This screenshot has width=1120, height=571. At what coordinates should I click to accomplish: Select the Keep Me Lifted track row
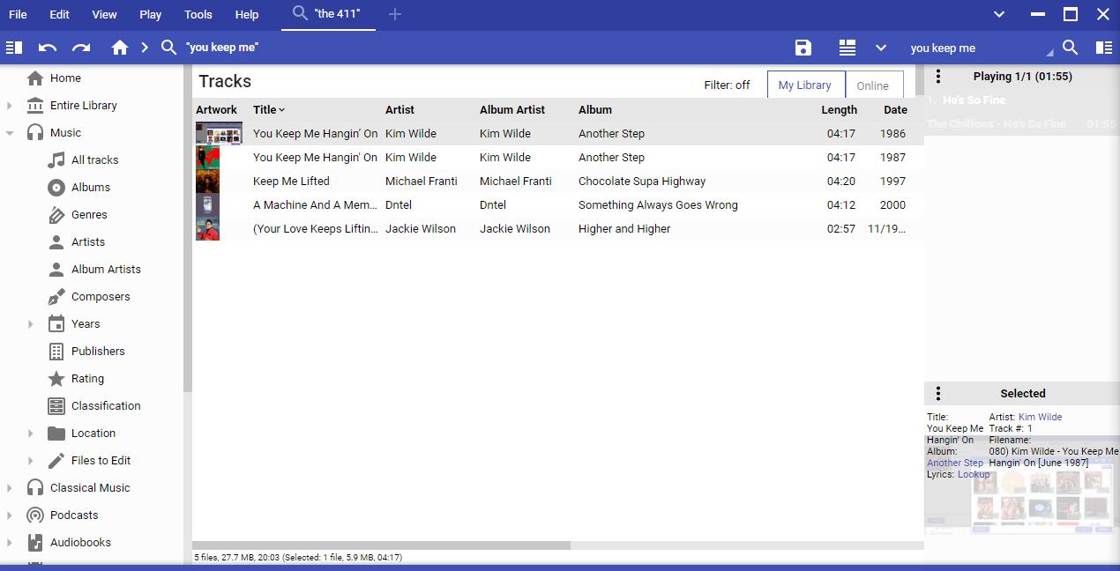click(x=291, y=182)
